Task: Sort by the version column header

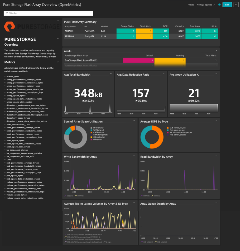Action: (104, 26)
